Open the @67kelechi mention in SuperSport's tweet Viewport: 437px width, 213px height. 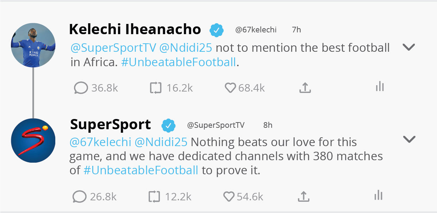(x=100, y=142)
